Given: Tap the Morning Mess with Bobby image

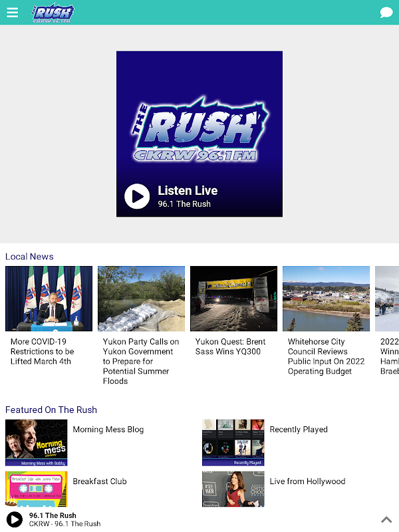Looking at the screenshot, I should click(x=37, y=442).
